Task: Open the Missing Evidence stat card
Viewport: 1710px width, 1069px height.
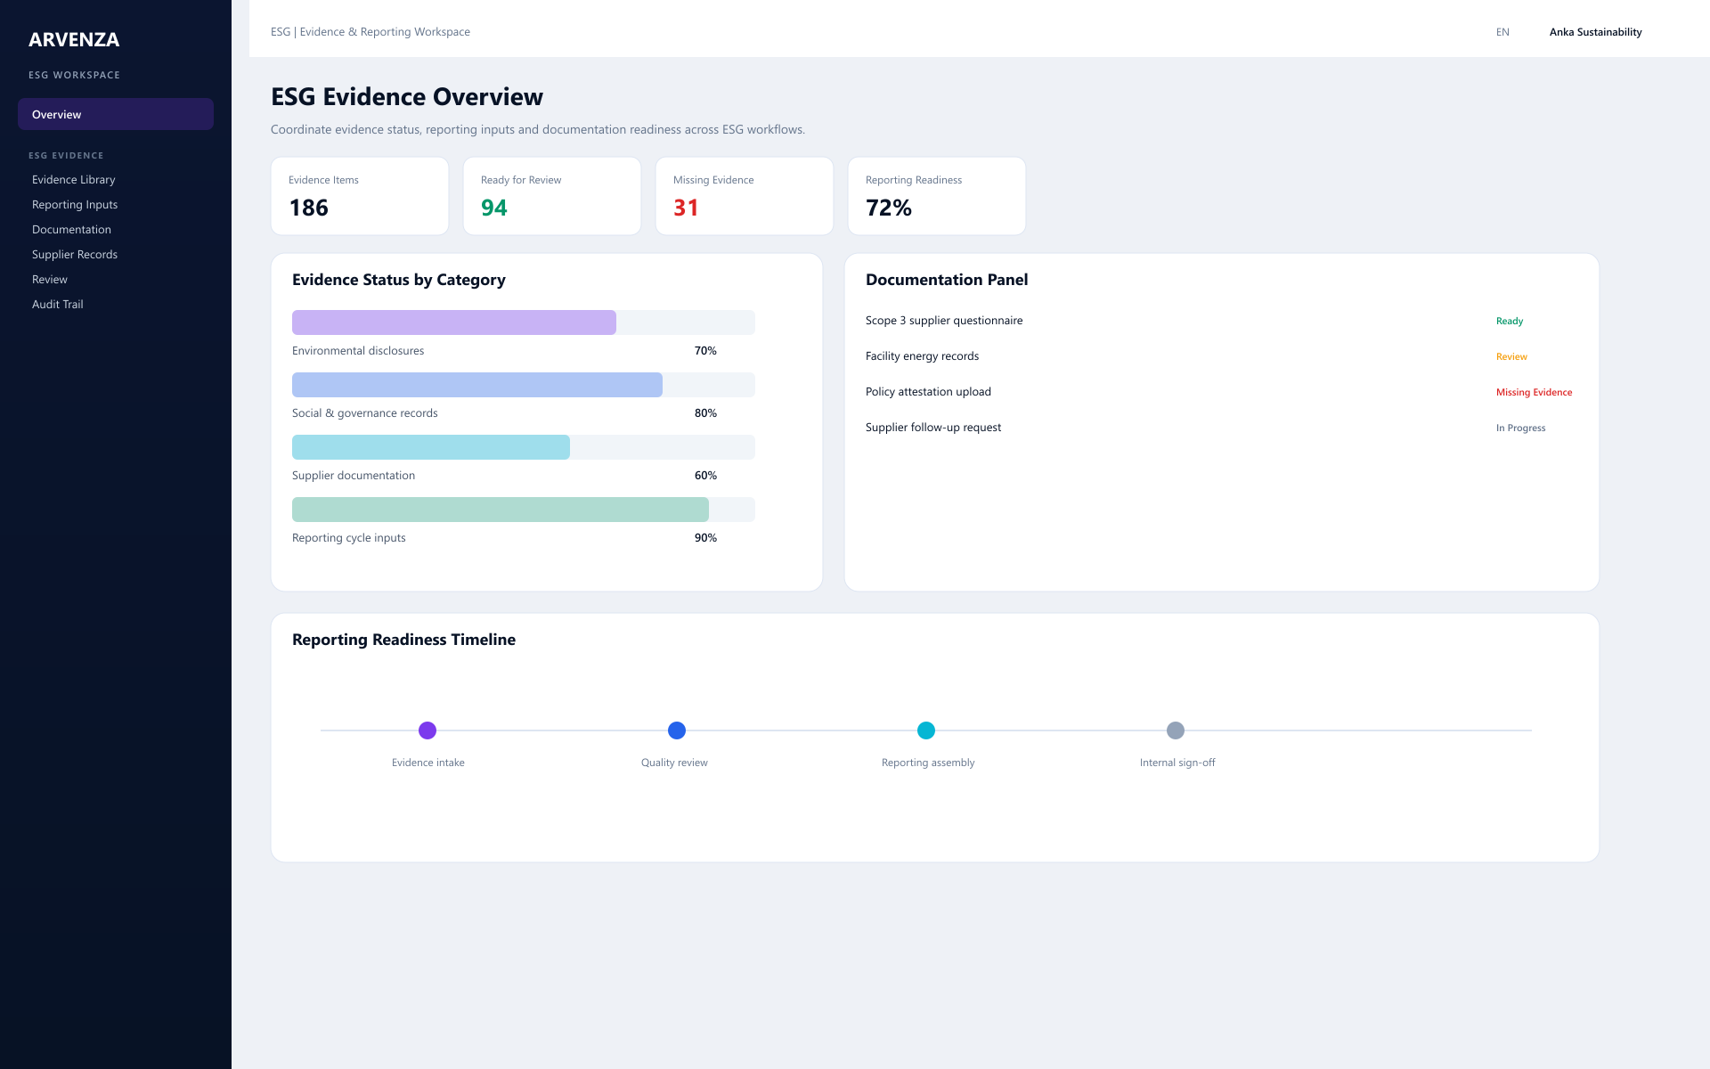Action: click(x=745, y=196)
